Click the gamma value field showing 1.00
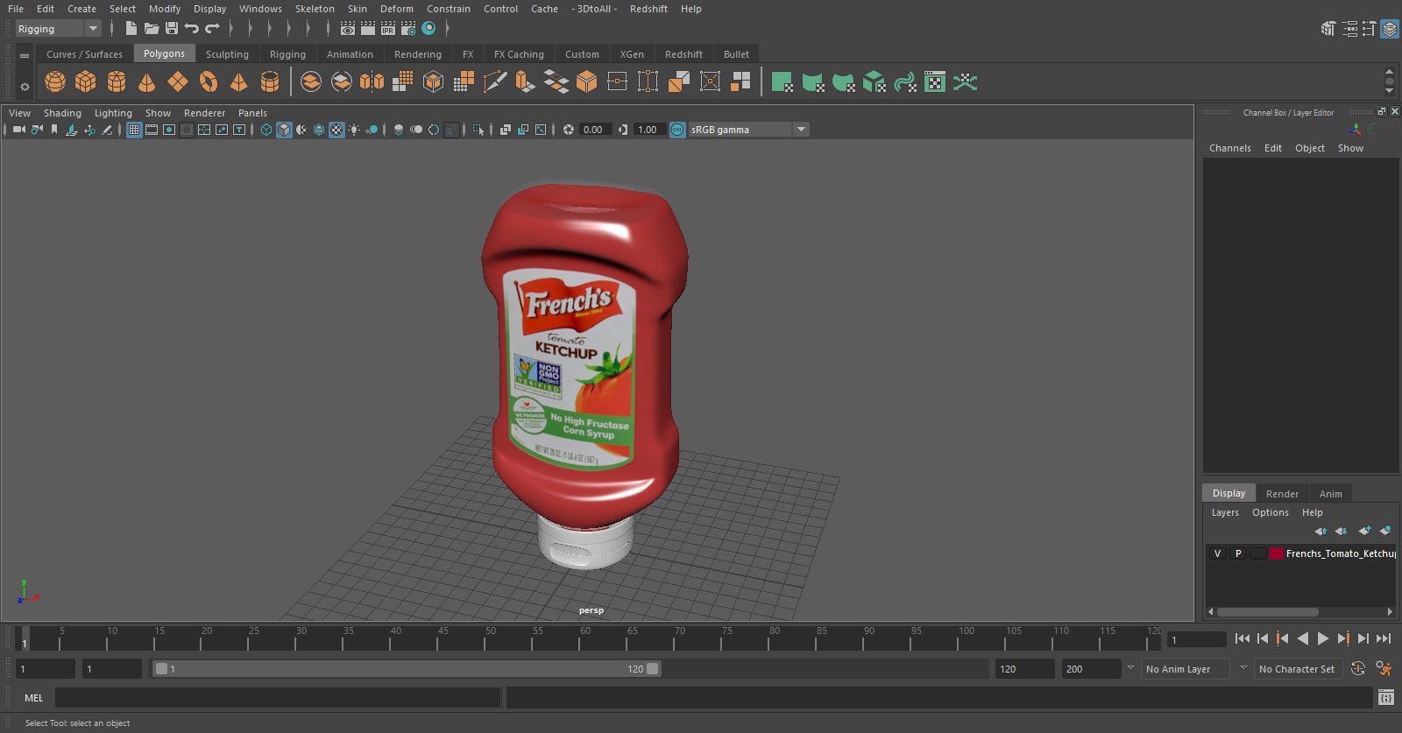This screenshot has height=733, width=1402. click(x=649, y=130)
